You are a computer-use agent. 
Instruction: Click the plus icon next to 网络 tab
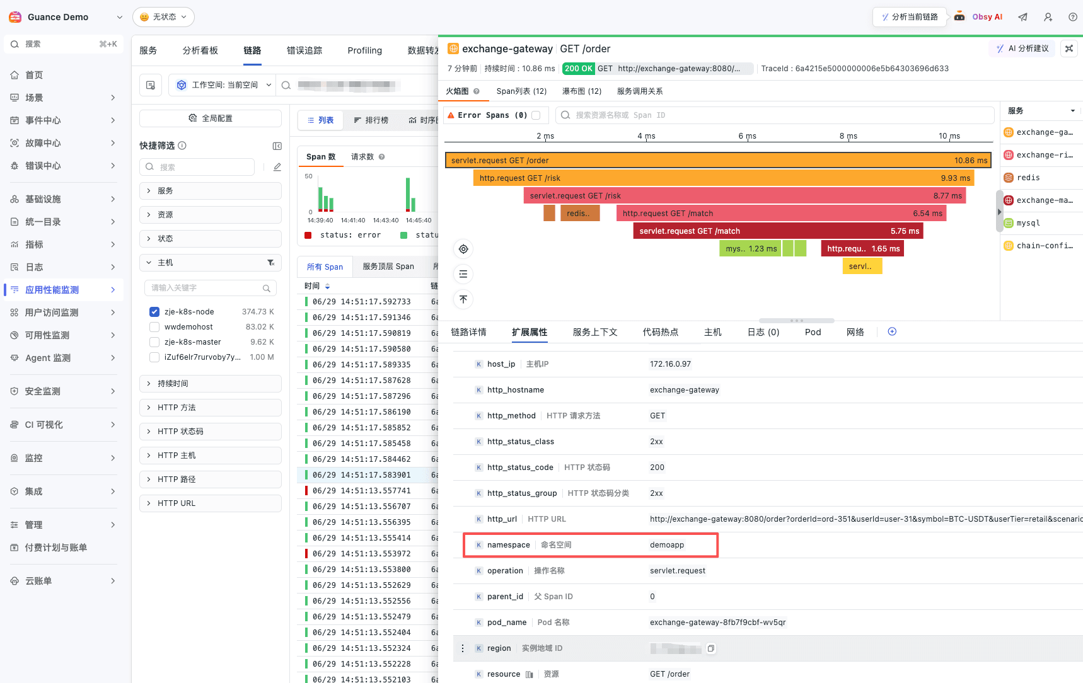click(x=892, y=331)
